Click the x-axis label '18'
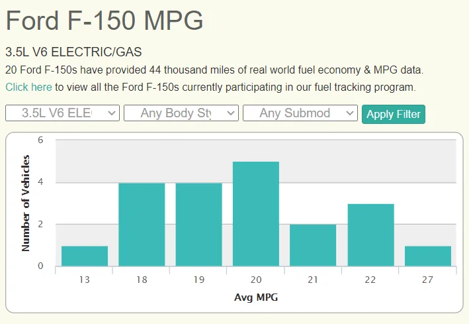469x324 pixels. 142,280
